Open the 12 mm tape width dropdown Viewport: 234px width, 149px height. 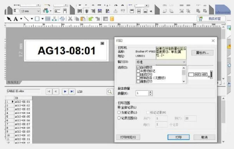[38, 11]
